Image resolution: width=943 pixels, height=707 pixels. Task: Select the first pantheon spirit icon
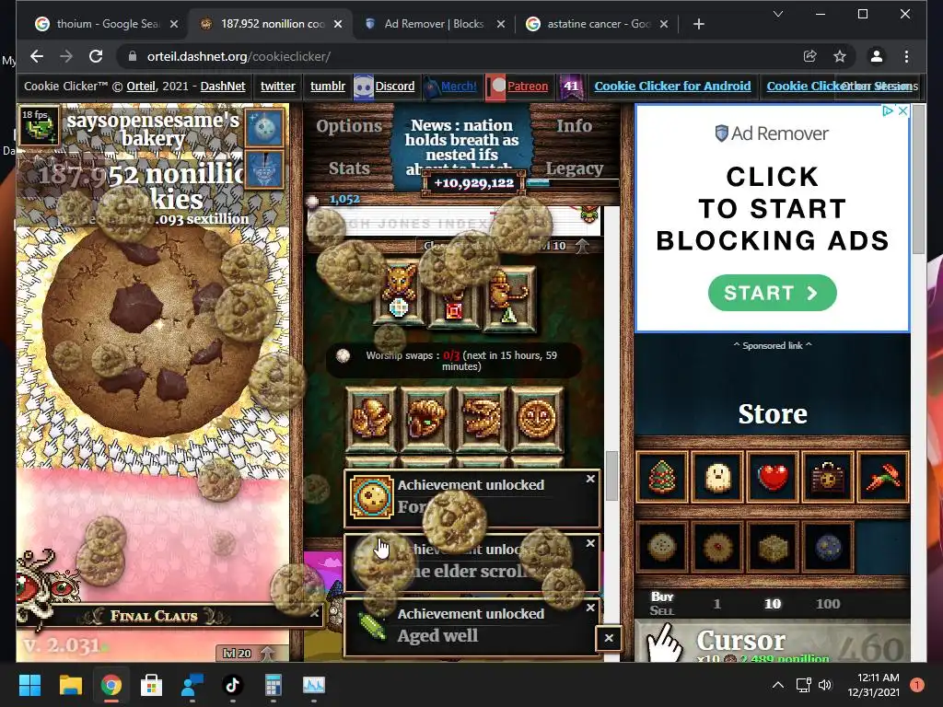pos(370,419)
